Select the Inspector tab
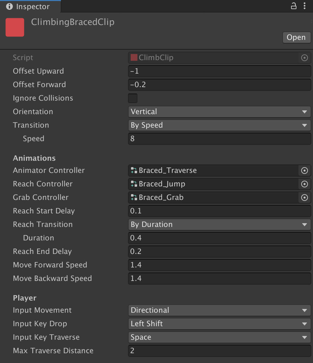 30,6
